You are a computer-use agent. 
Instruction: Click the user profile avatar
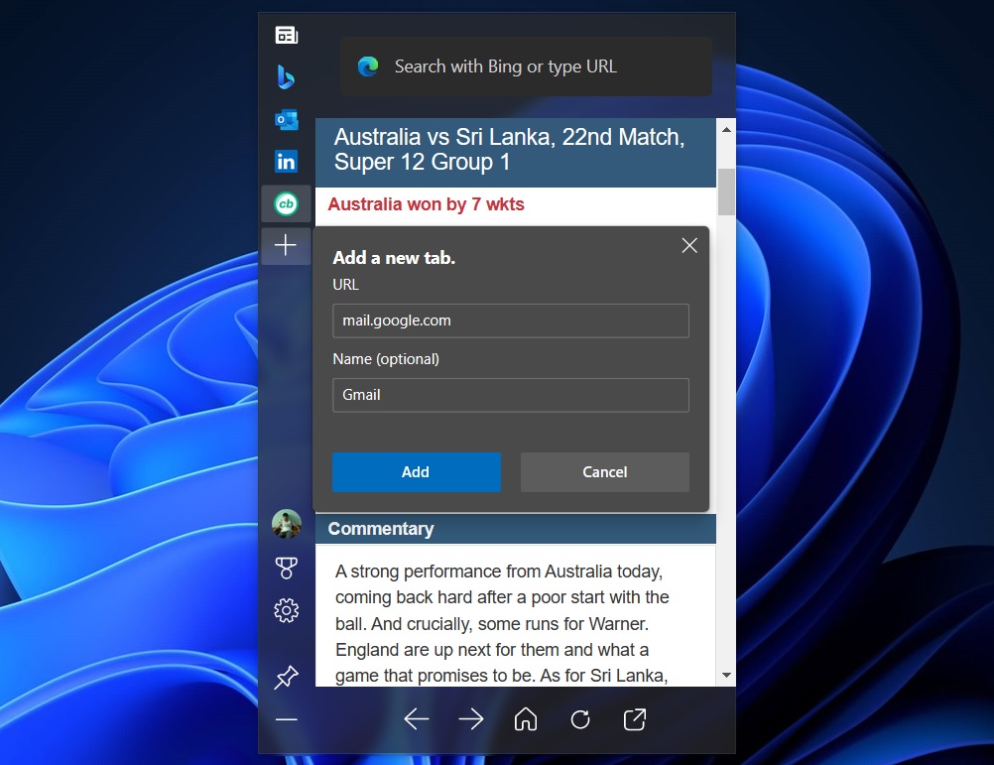point(286,524)
